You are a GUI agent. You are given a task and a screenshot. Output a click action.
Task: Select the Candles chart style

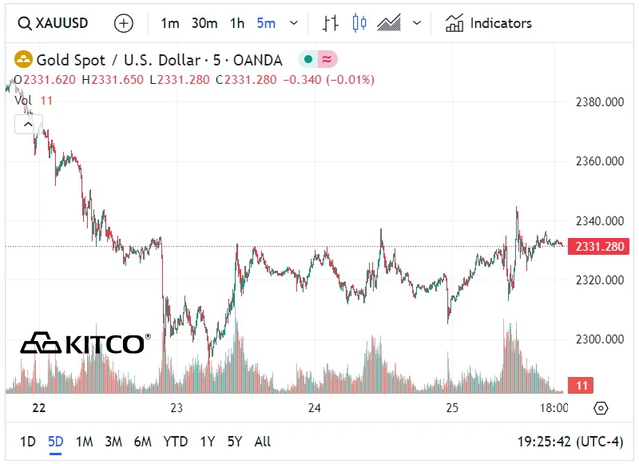359,23
